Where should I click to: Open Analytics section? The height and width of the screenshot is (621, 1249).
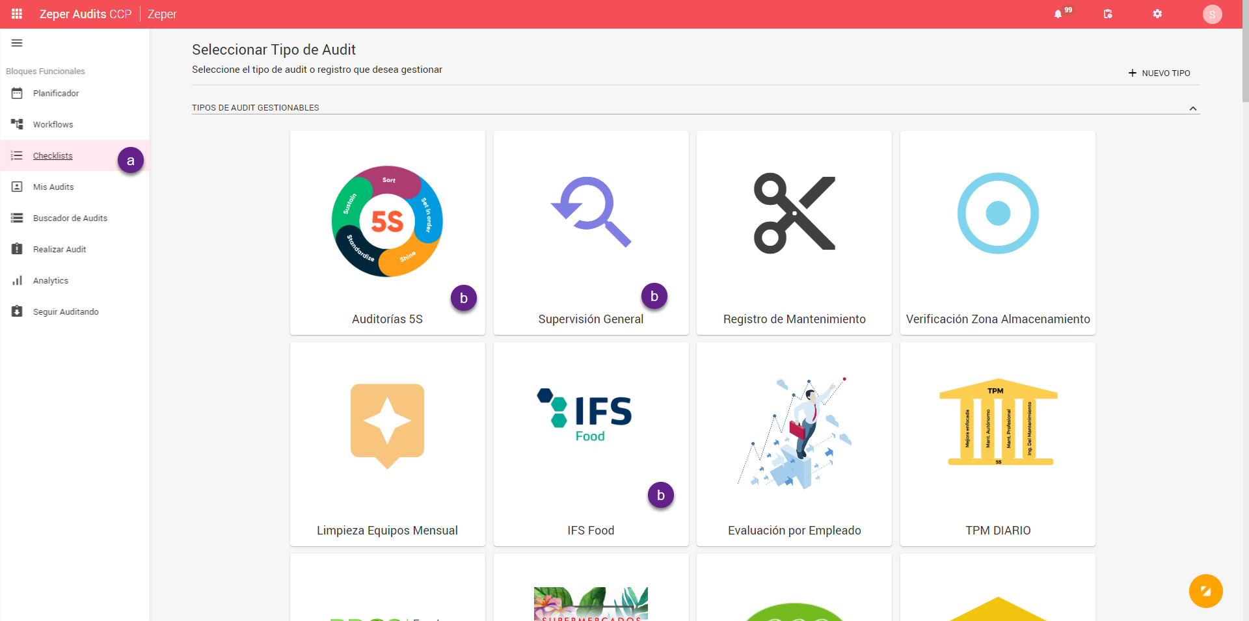pos(75,280)
